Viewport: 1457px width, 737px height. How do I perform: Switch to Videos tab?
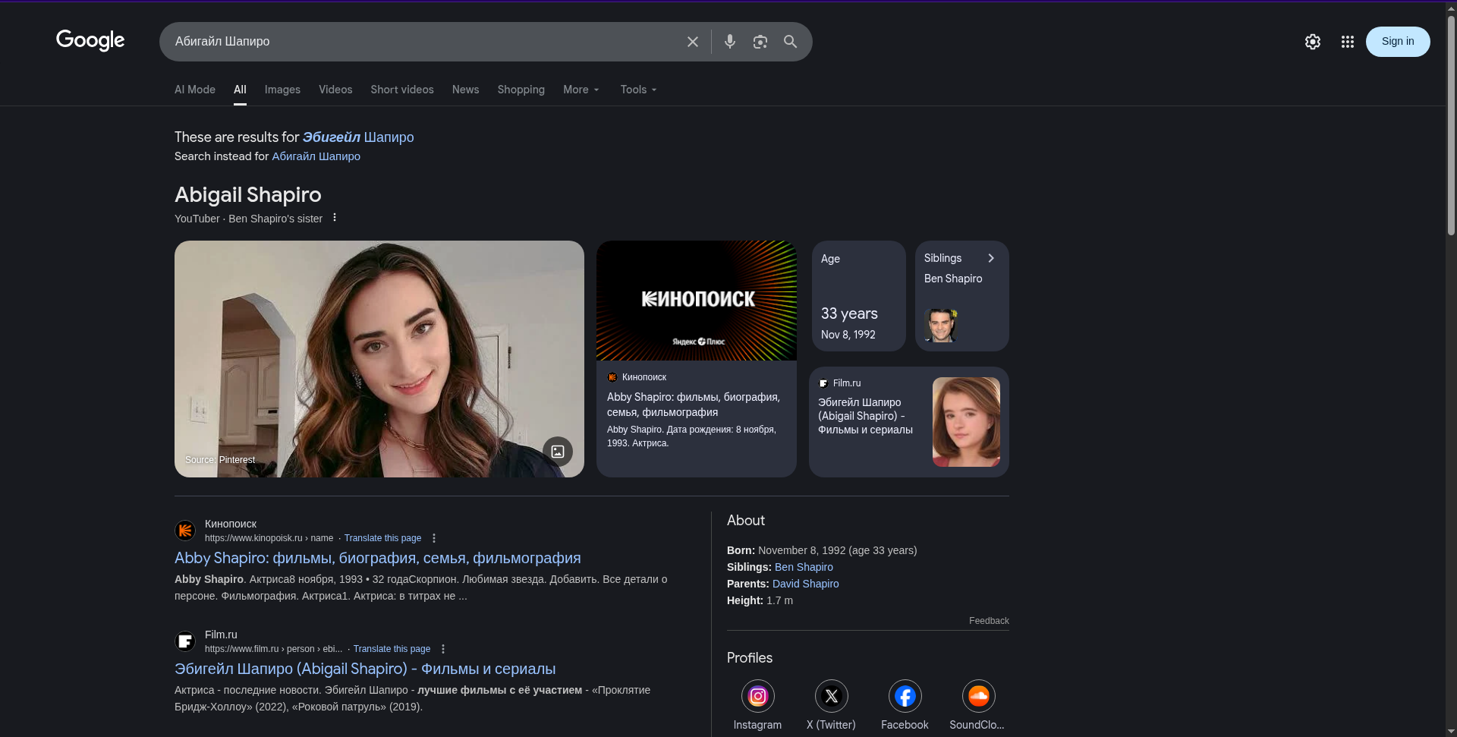335,90
